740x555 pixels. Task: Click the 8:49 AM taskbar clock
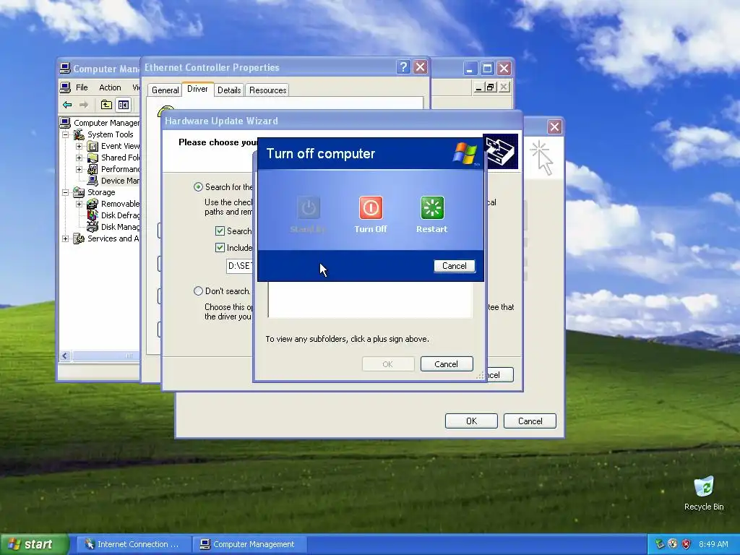coord(713,544)
